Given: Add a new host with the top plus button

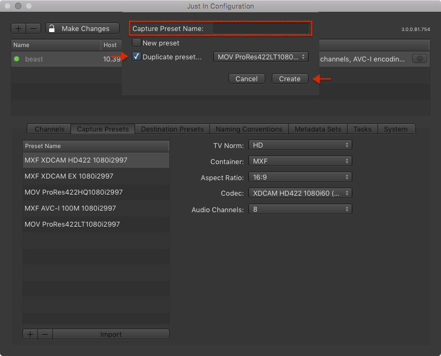Looking at the screenshot, I should pyautogui.click(x=18, y=28).
